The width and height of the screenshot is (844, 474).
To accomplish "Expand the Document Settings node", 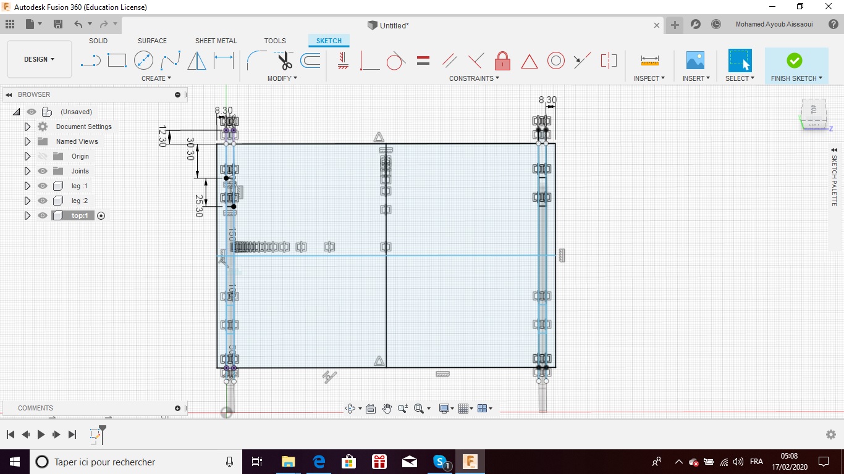I will point(27,127).
